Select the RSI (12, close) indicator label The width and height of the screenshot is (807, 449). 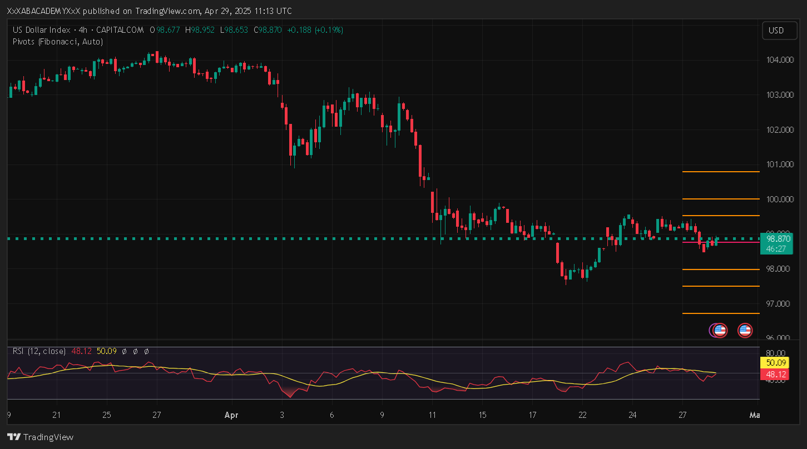click(39, 351)
